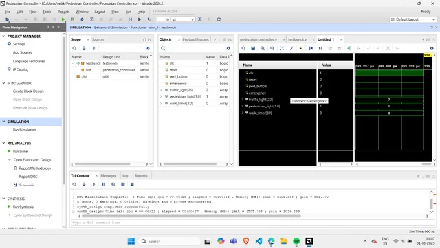Viewport: 440px width, 248px height.
Task: Click the Step simulation icon beside time unit
Action: (199, 19)
